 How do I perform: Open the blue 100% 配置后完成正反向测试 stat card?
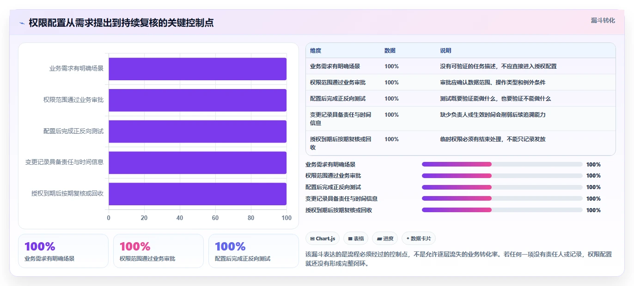coord(254,251)
